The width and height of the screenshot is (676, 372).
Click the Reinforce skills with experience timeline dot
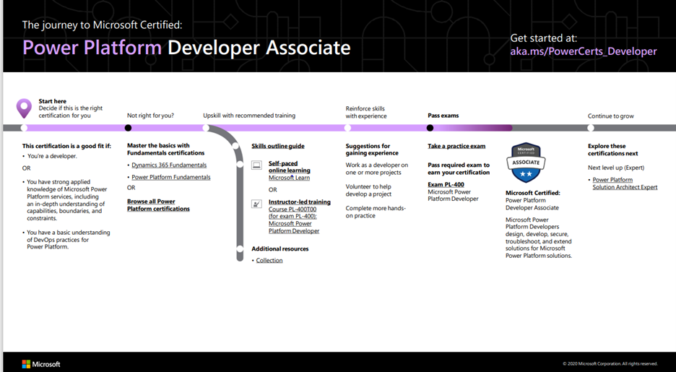347,128
